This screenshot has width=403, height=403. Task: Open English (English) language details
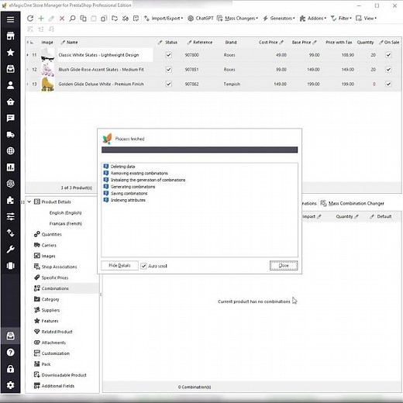(x=65, y=212)
